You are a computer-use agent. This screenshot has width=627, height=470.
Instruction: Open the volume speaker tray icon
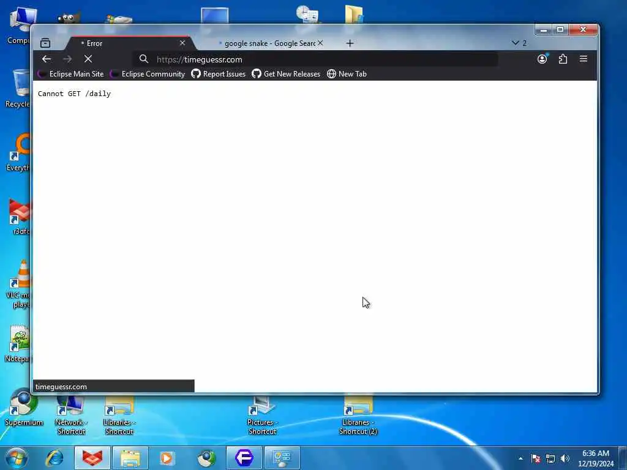pyautogui.click(x=565, y=458)
